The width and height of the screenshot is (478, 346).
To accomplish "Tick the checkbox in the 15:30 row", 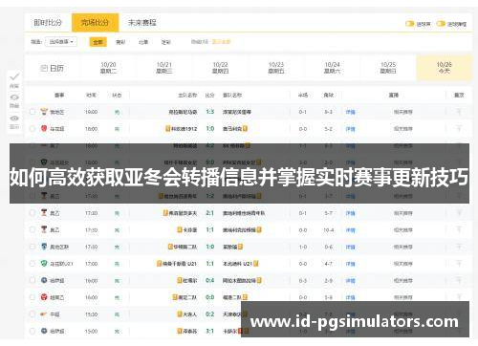I will click(x=33, y=314).
